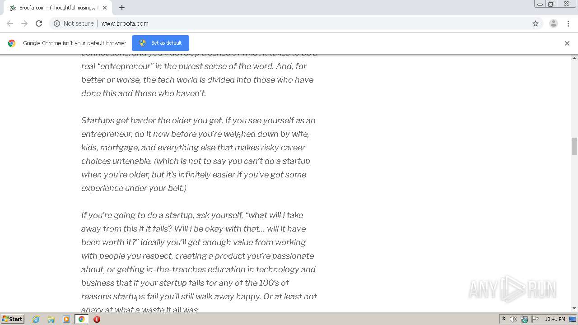578x325 pixels.
Task: Open a new tab
Action: pos(122,8)
